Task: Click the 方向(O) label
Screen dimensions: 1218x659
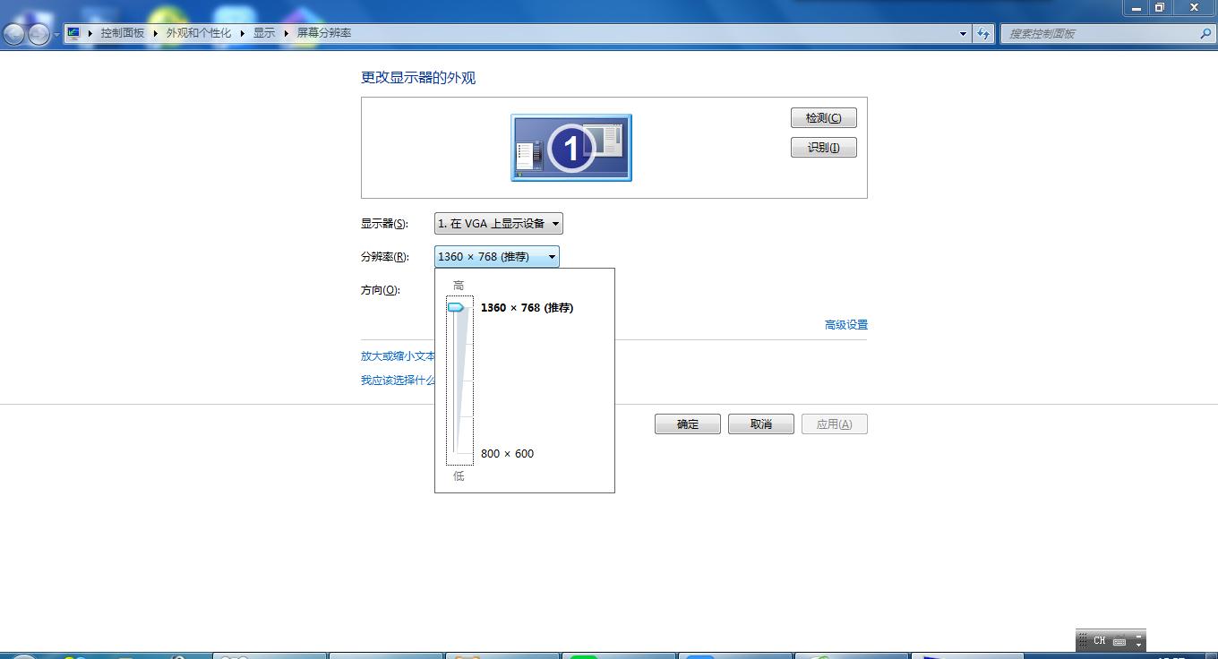Action: pos(380,290)
